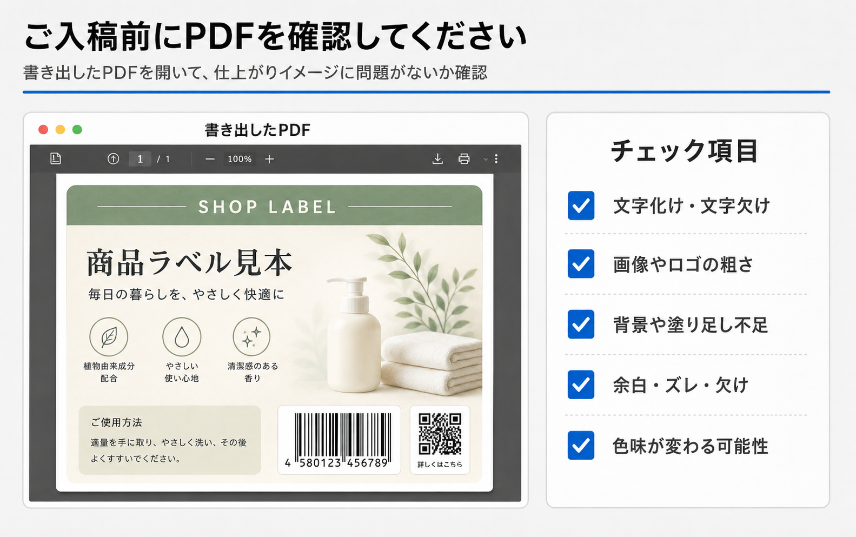Open the document sidebar icon in PDF toolbar
Screen dimensions: 856x537
(x=56, y=158)
